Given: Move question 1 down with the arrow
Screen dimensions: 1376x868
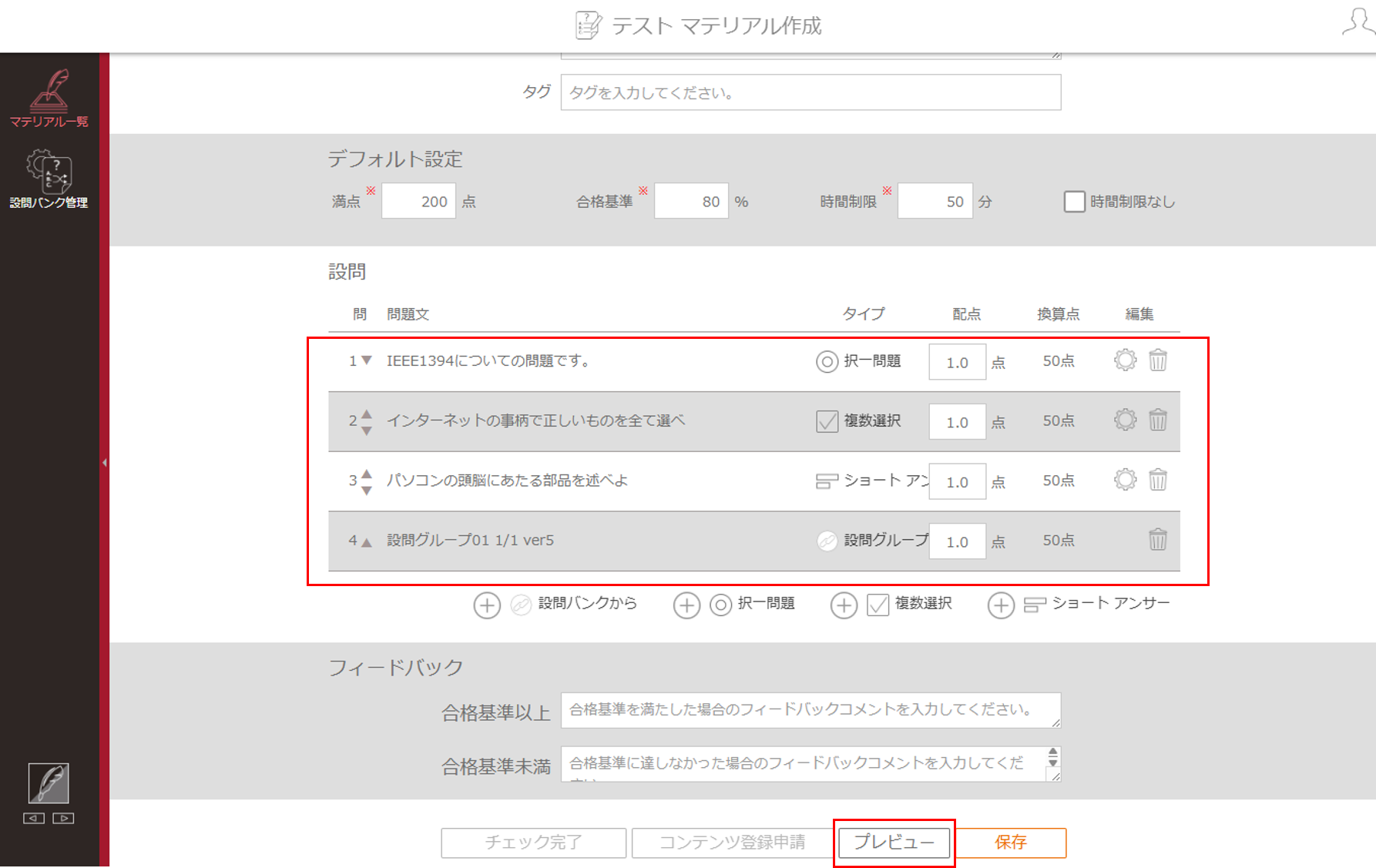Looking at the screenshot, I should (367, 360).
